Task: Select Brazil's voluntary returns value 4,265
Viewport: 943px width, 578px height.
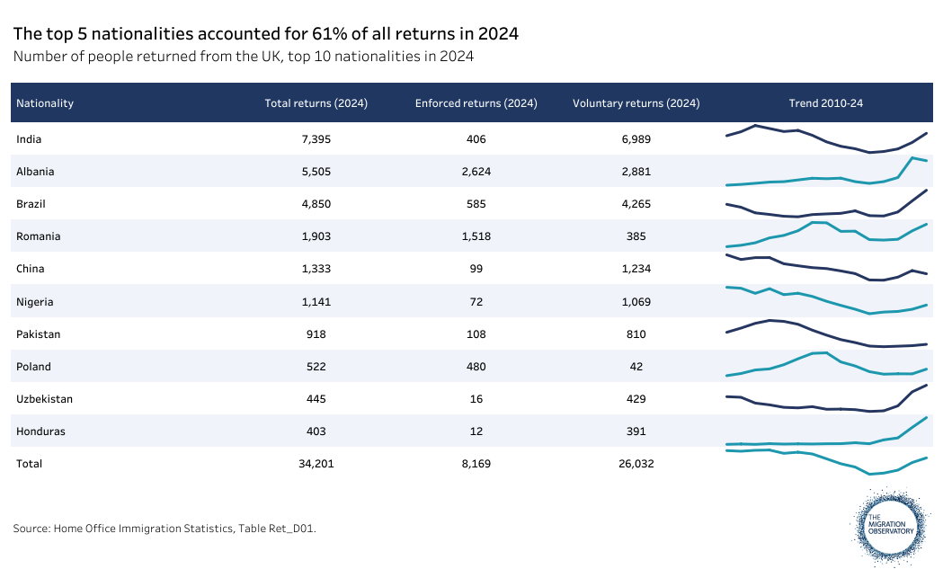Action: 636,204
